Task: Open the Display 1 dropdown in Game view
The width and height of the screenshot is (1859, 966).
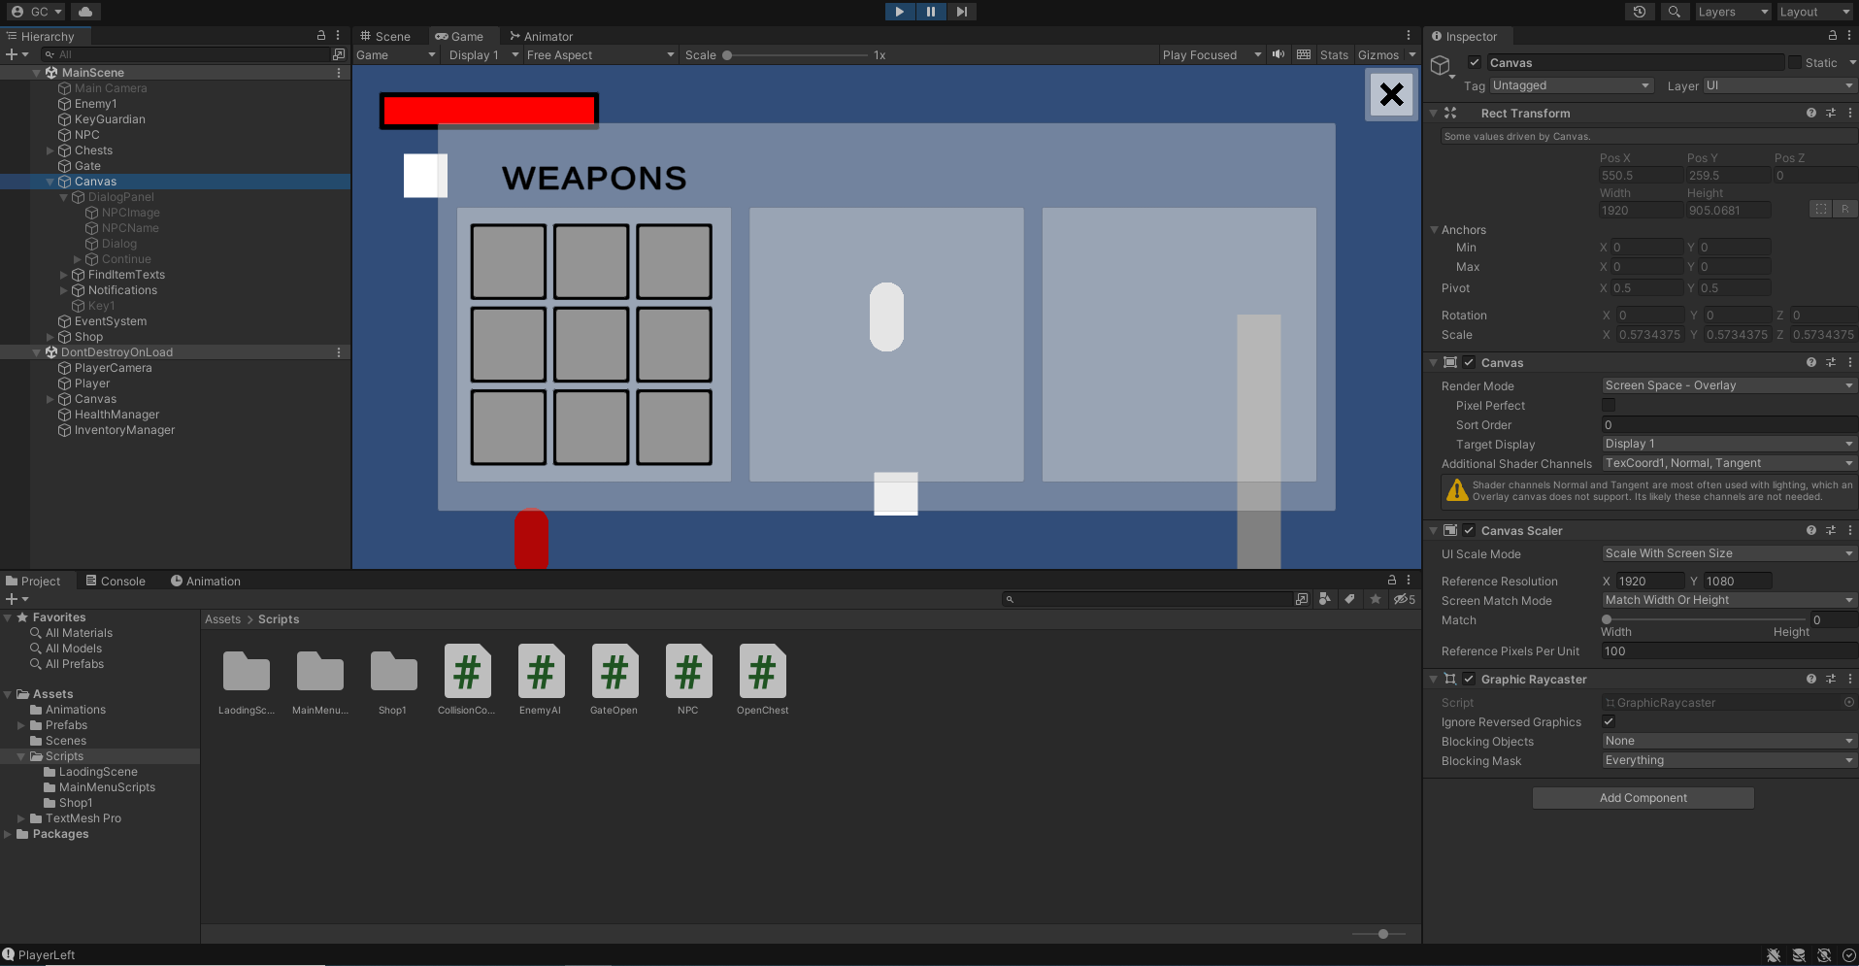Action: [x=483, y=55]
